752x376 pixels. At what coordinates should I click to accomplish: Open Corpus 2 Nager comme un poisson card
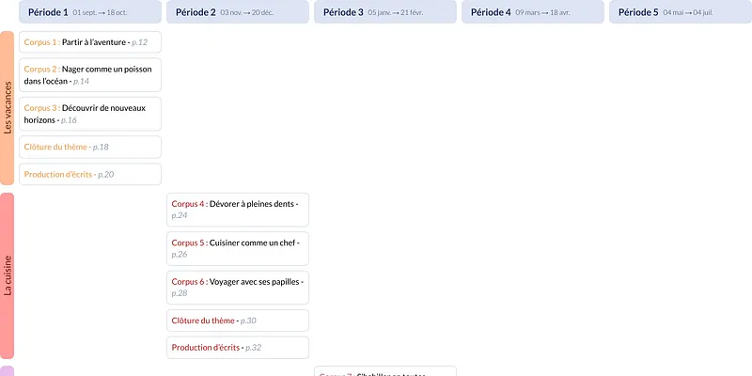pyautogui.click(x=90, y=75)
